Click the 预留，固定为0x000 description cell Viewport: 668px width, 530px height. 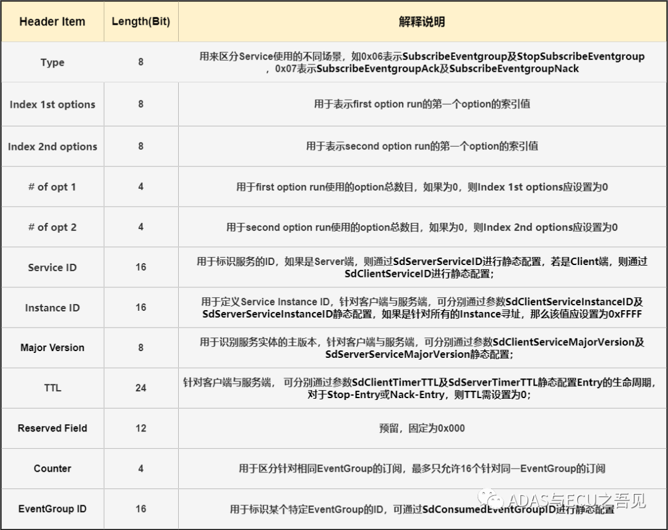pos(422,428)
